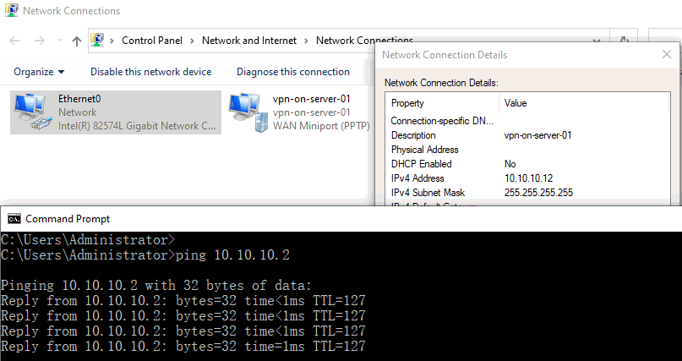
Task: Open the recent locations chevron
Action: [58, 41]
